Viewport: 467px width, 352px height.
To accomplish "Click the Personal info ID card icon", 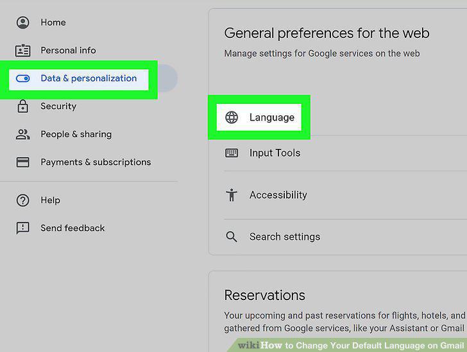I will [x=22, y=50].
